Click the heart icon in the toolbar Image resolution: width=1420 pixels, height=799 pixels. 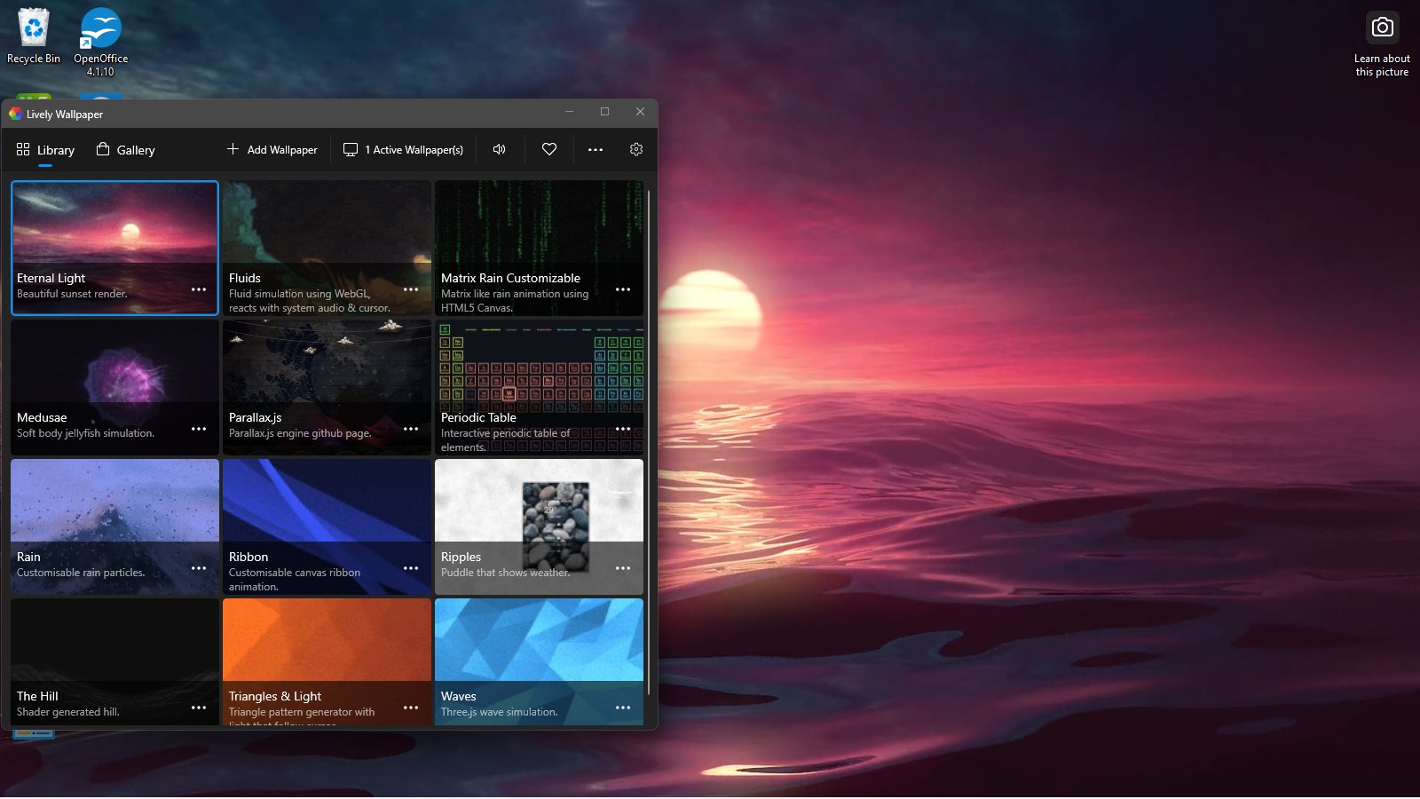549,149
